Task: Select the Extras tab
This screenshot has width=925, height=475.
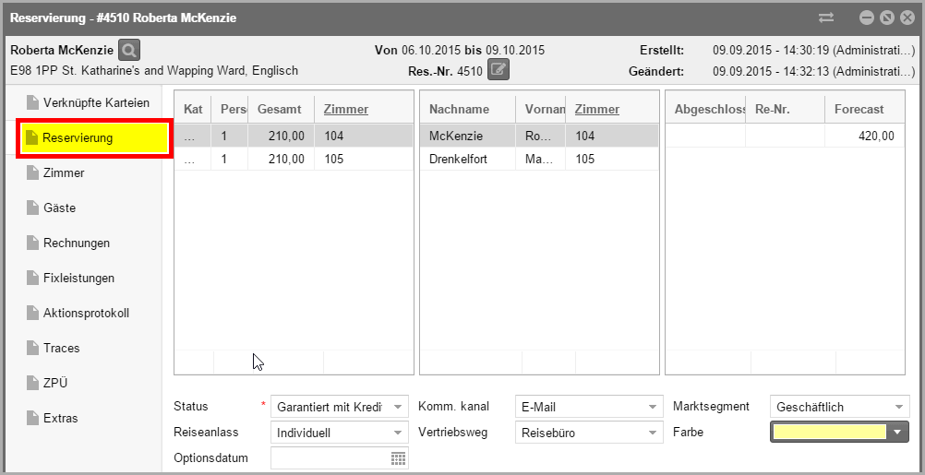Action: click(60, 418)
